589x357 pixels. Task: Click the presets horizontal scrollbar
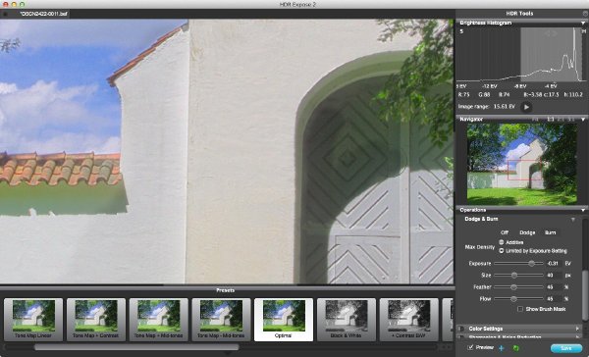pos(136,347)
